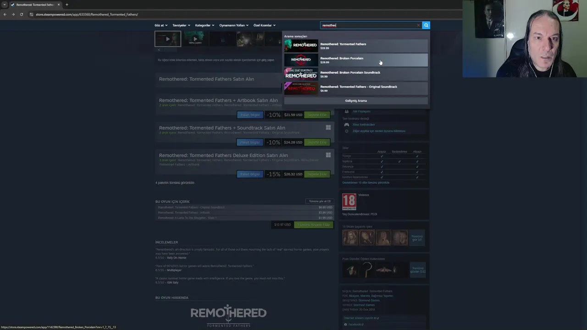Add the Artbook bundle to cart
This screenshot has height=330, width=587.
[x=317, y=115]
